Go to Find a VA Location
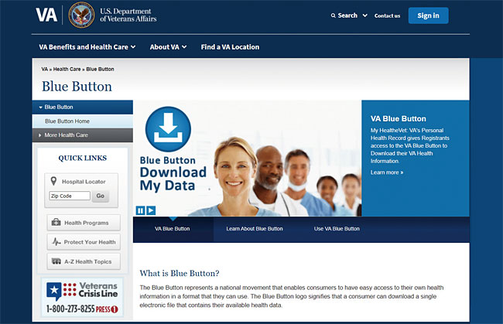The image size is (503, 324). pos(230,47)
